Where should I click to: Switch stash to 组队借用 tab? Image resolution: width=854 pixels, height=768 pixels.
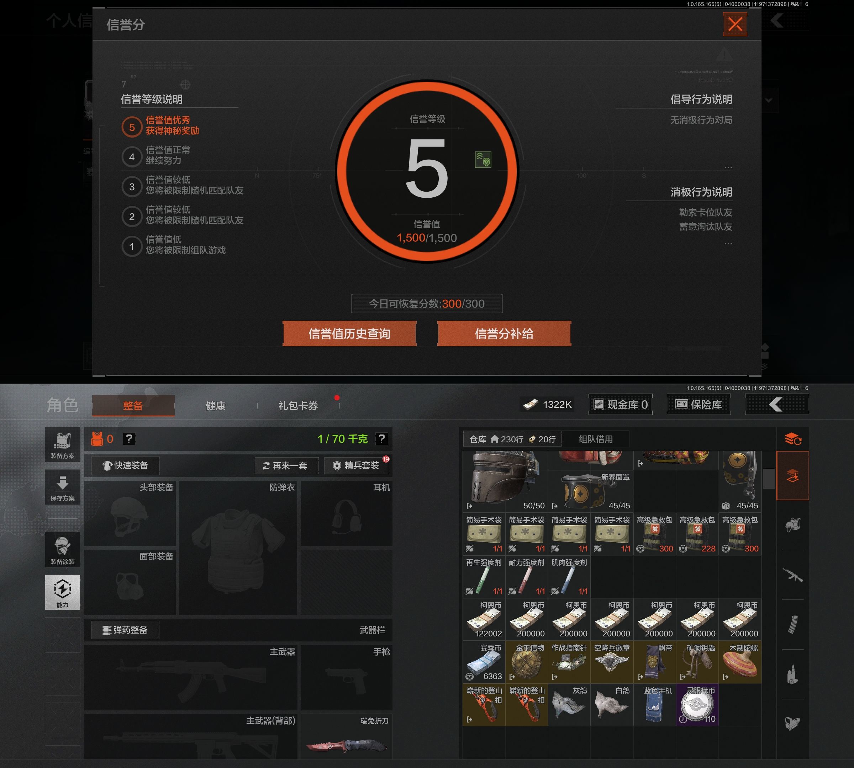point(596,439)
